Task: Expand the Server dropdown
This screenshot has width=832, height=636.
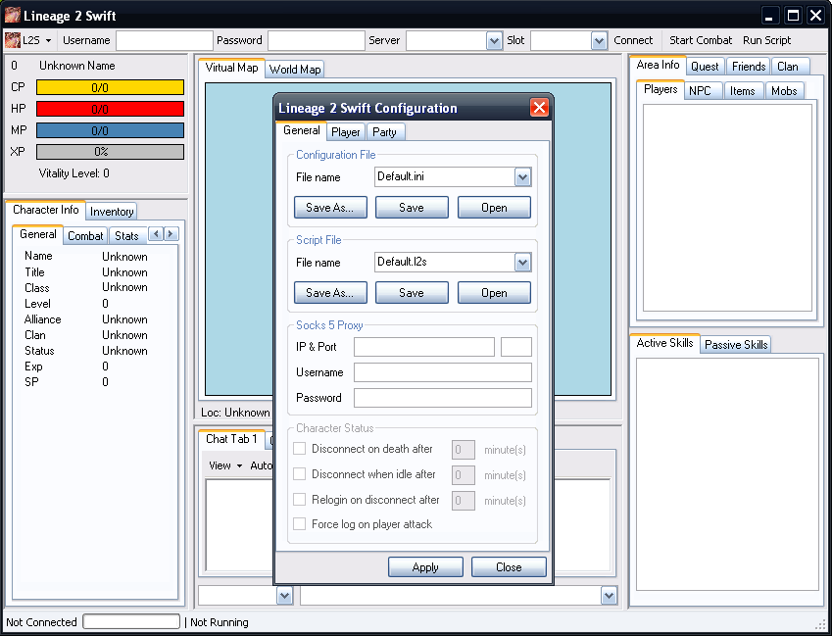Action: coord(494,41)
